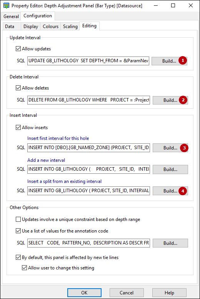The width and height of the screenshot is (200, 299).
Task: Select the Colours tab
Action: 50,26
